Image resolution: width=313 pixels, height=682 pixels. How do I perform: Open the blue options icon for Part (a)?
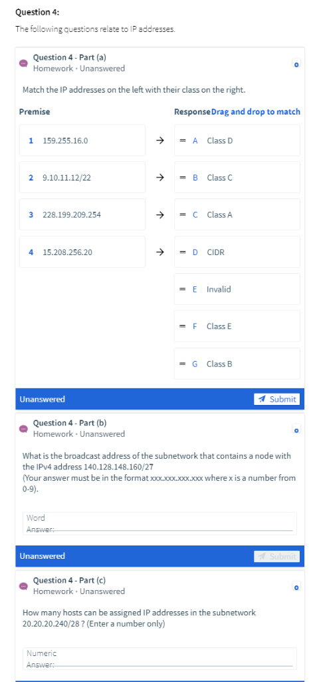(296, 64)
